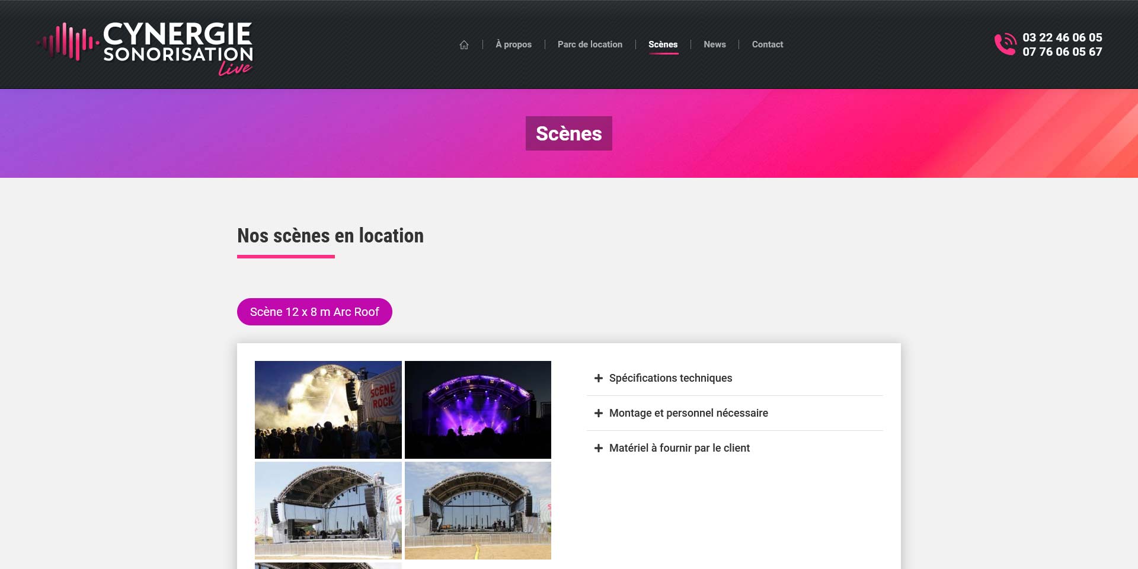Go to the home page icon

coord(464,45)
